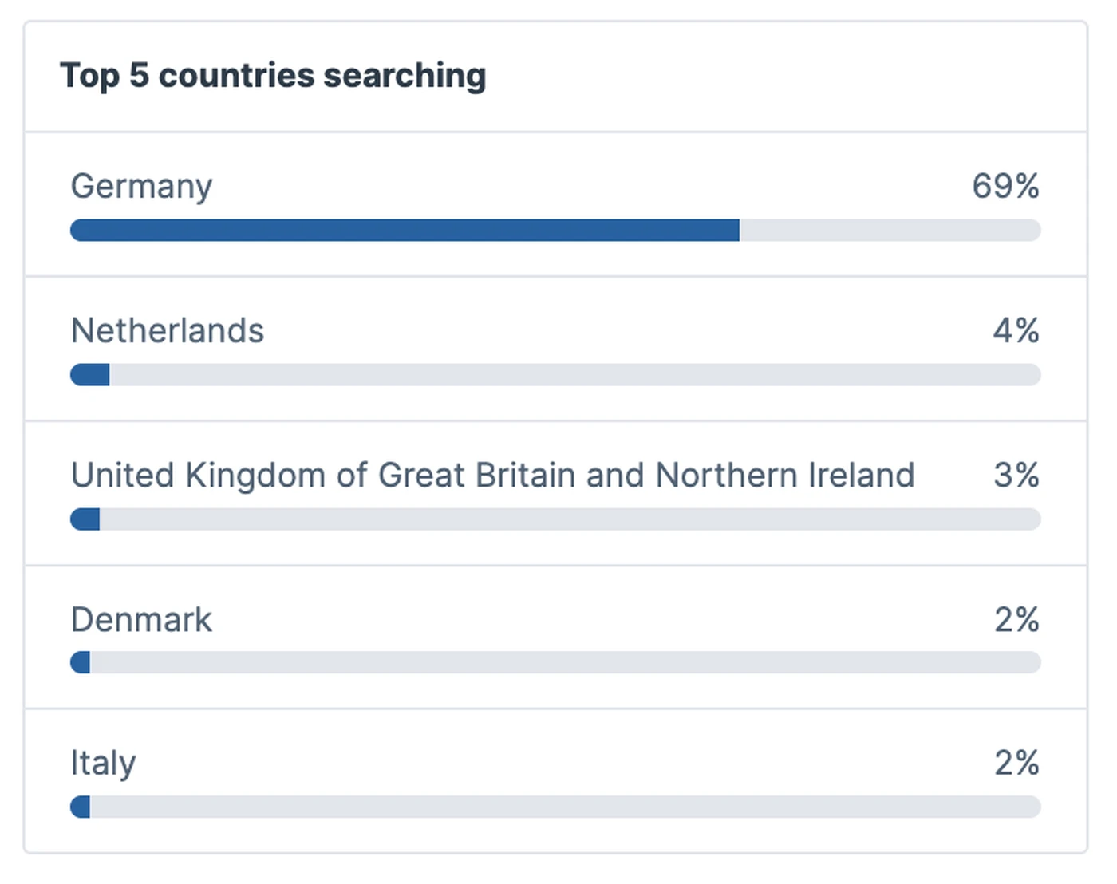Click the Germany country label

point(141,187)
